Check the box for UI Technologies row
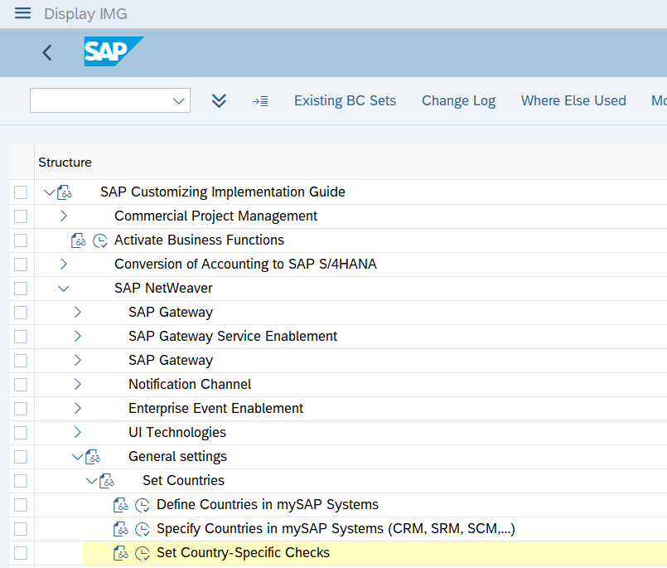Screen dimensions: 667x568 click(x=21, y=433)
